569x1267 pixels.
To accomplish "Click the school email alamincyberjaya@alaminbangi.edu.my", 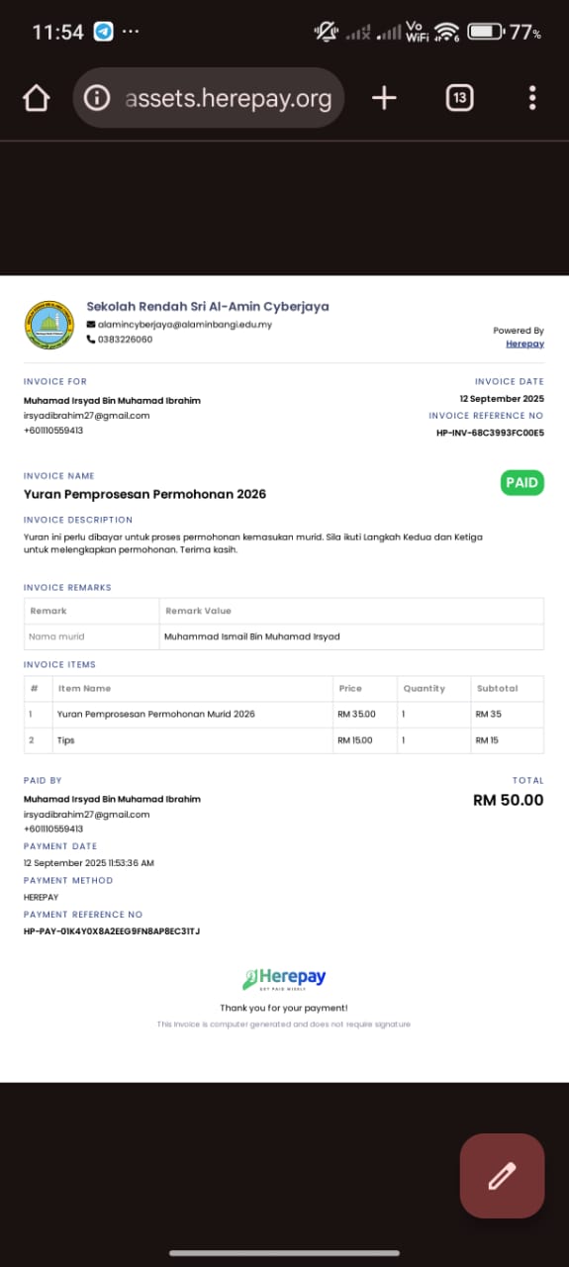I will (185, 325).
